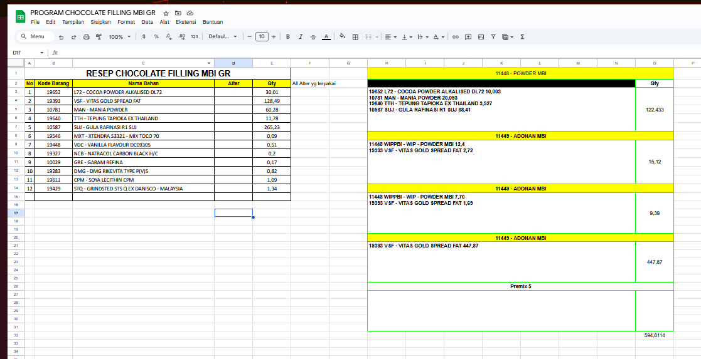The height and width of the screenshot is (359, 701).
Task: Open the font family dropdown
Action: tap(223, 37)
